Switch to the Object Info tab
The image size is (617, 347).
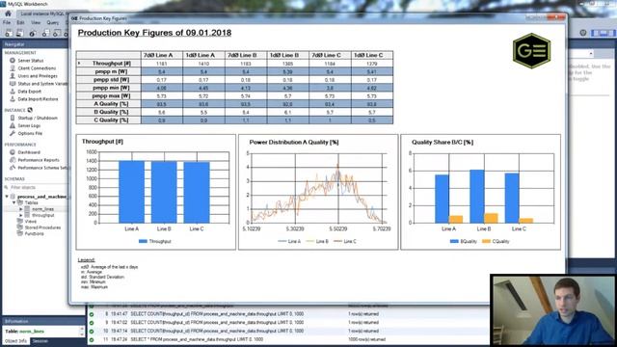click(15, 341)
